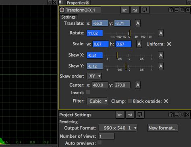This screenshot has height=147, width=191.
Task: Open the Skew order XY dropdown
Action: coord(94,76)
